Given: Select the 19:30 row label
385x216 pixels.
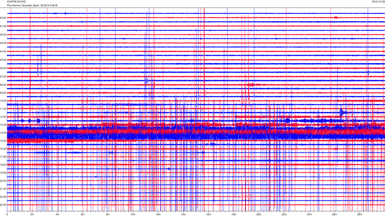Looking at the screenshot, I should coord(3,173).
